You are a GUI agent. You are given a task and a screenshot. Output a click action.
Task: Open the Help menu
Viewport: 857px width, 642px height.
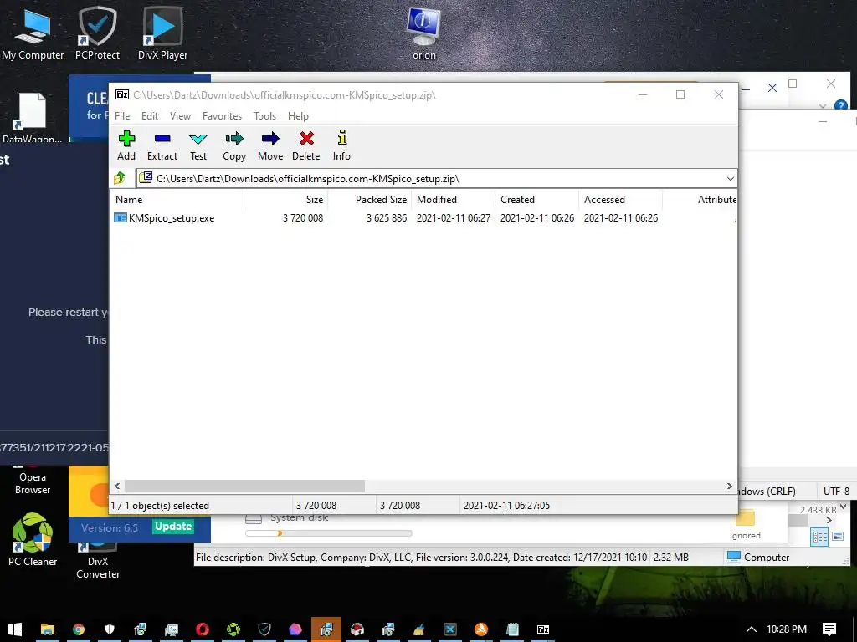(298, 115)
